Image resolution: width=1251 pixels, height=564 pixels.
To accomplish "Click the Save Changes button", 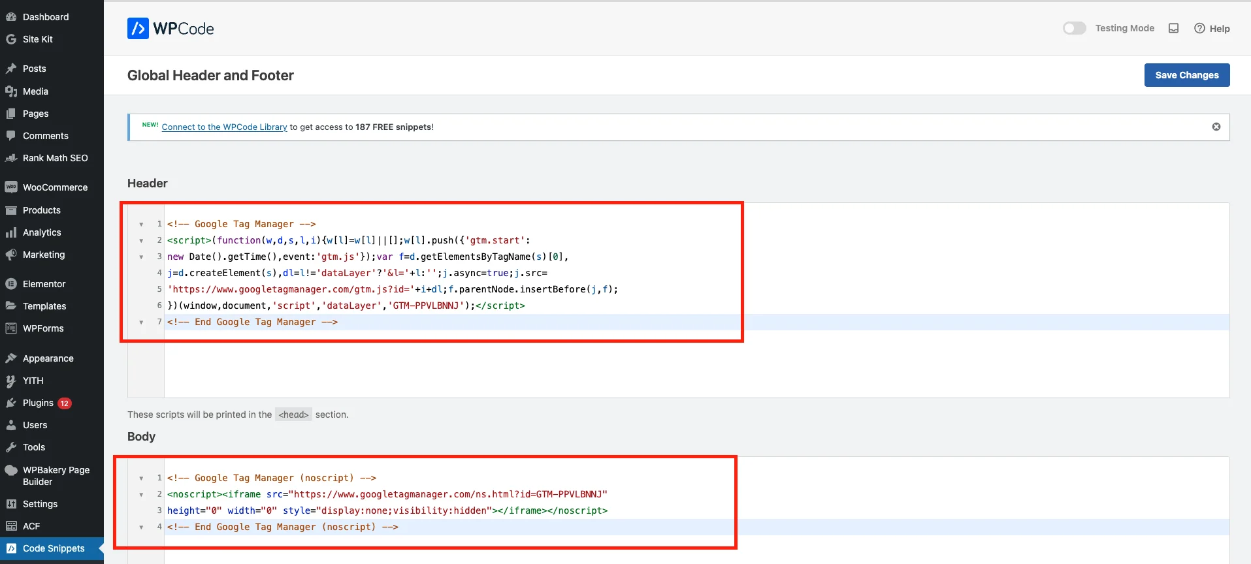I will tap(1187, 75).
